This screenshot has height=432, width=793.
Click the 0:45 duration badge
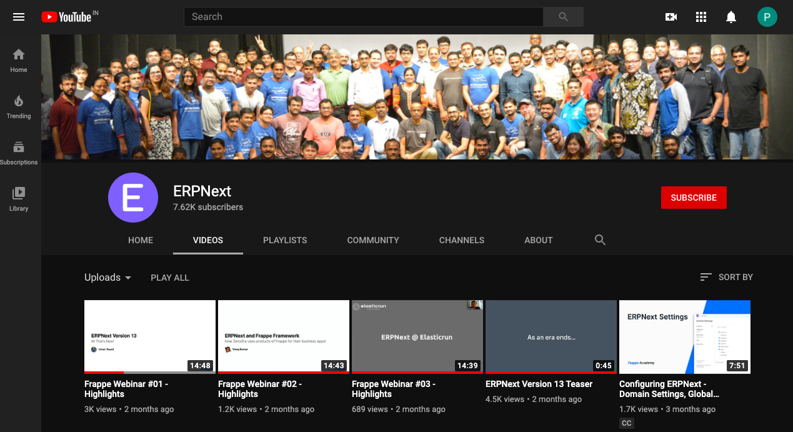tap(604, 366)
